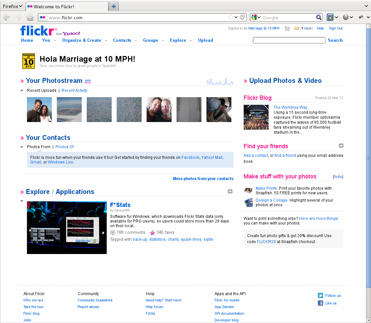Open the Help link in header

click(320, 28)
